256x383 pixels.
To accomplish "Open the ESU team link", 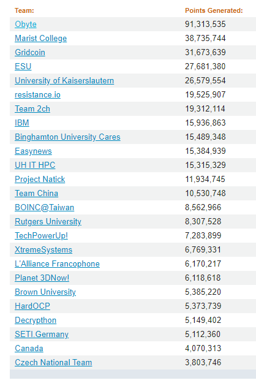I will coord(23,66).
